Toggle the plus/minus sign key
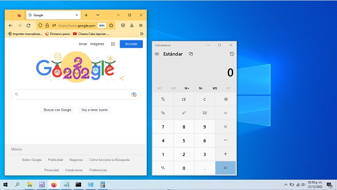This screenshot has width=337, height=190. (163, 168)
